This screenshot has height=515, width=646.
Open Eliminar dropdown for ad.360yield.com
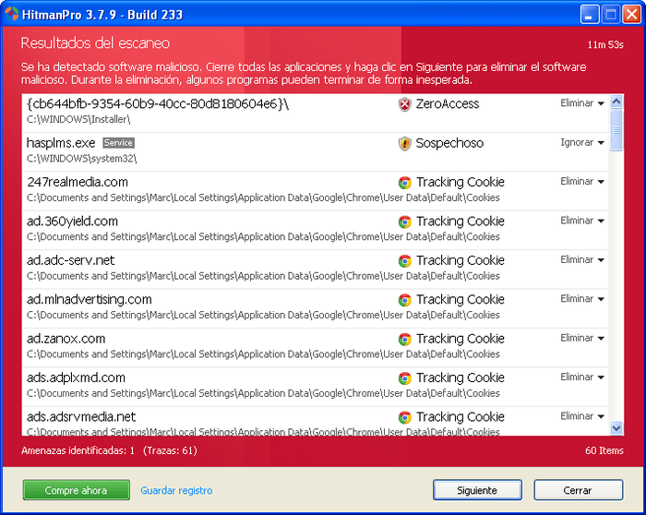[582, 221]
